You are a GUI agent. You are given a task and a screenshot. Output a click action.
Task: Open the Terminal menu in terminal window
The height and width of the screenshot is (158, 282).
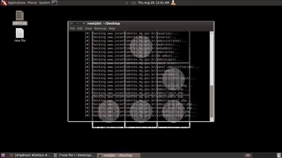click(x=100, y=29)
